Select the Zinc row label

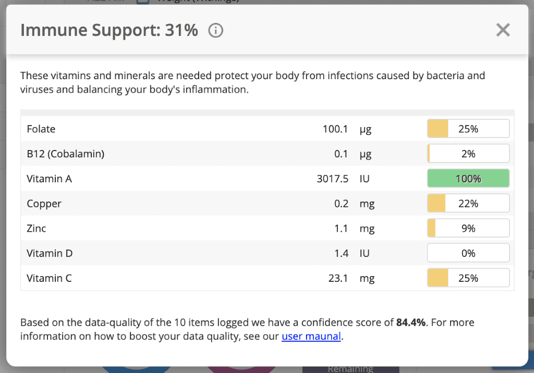[x=36, y=228]
